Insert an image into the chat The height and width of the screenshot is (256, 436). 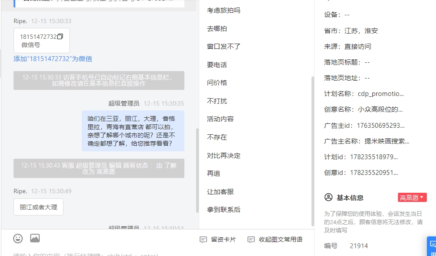(35, 238)
